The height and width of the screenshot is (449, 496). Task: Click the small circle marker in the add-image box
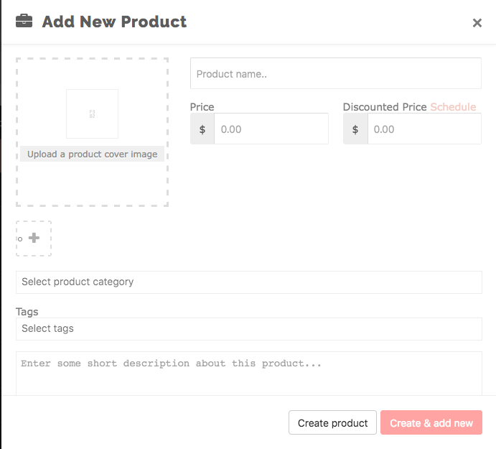coord(20,239)
